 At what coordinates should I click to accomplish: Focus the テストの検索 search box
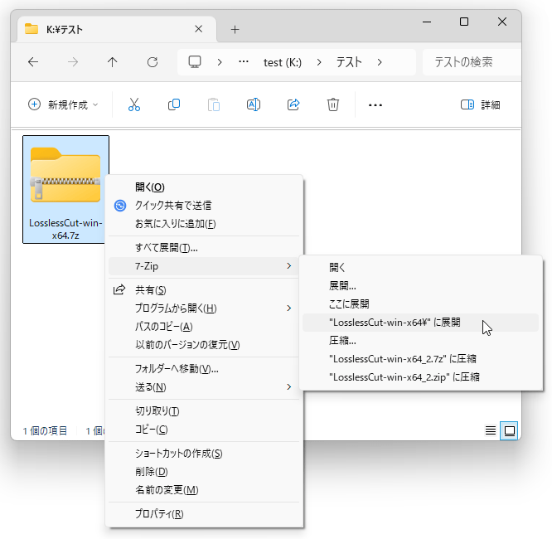click(x=472, y=62)
